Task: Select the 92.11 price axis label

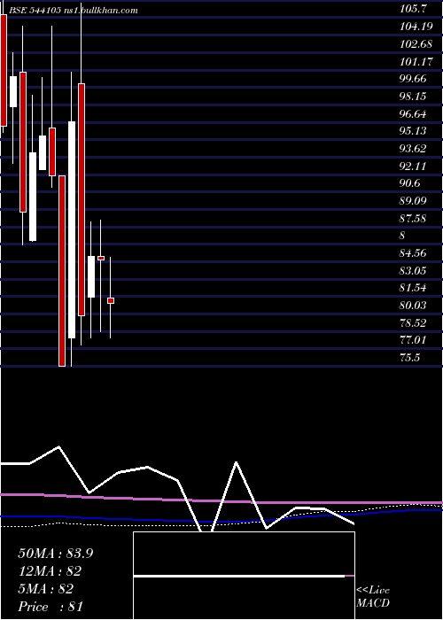Action: click(x=414, y=167)
